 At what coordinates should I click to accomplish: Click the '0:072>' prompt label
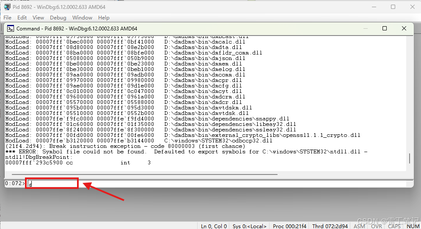coord(15,183)
